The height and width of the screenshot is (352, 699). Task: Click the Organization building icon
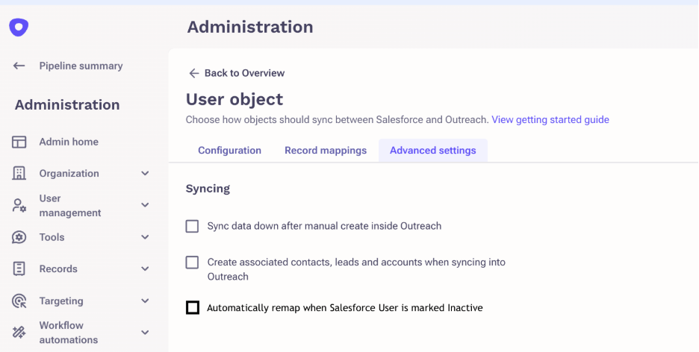[19, 173]
